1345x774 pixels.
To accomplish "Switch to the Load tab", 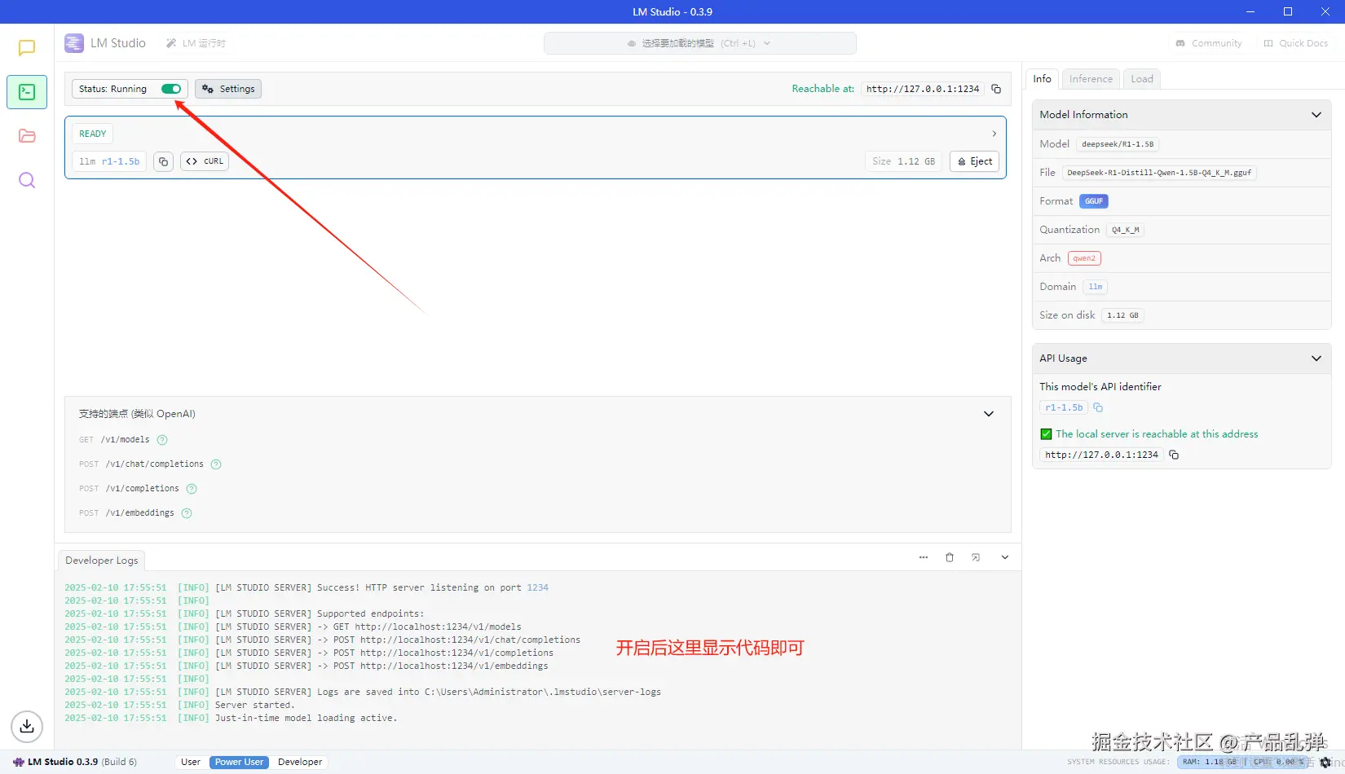I will click(1142, 79).
